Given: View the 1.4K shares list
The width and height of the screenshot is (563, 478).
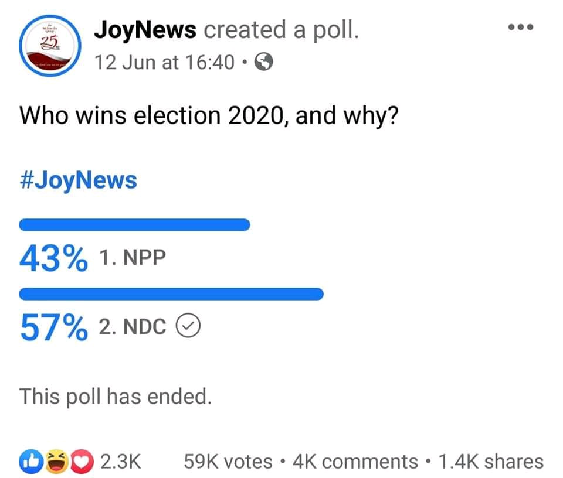Looking at the screenshot, I should click(x=490, y=462).
